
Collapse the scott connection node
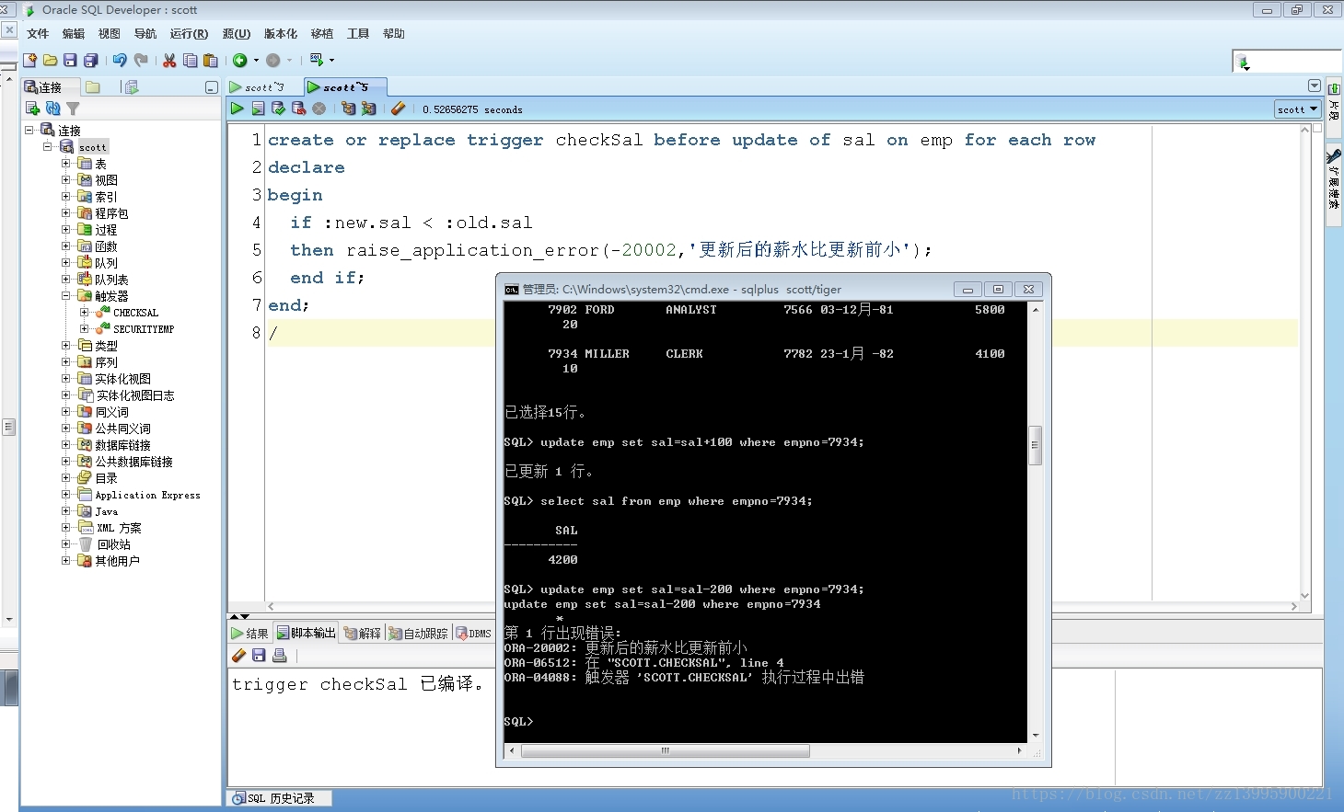click(x=48, y=147)
